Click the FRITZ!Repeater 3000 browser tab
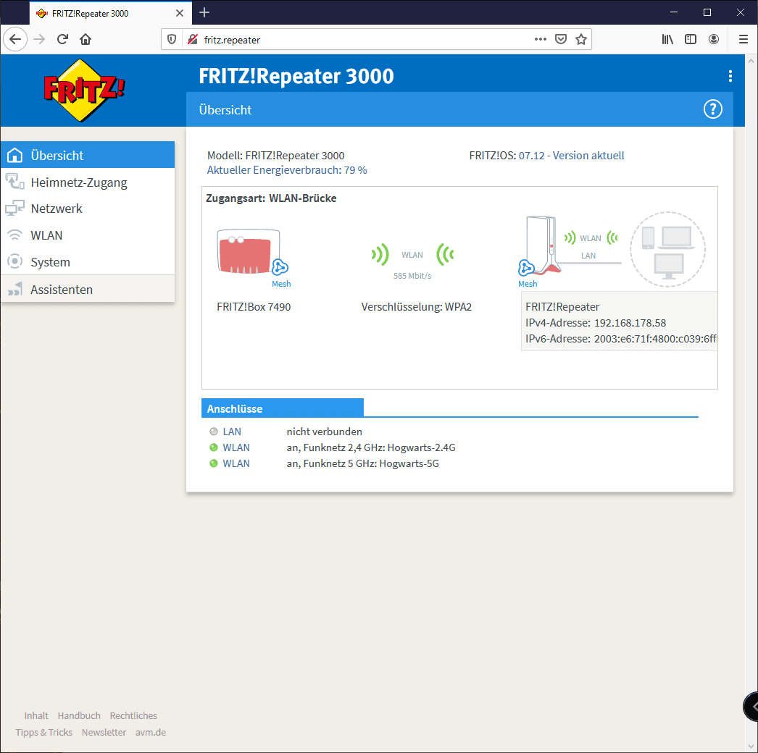Screen dimensions: 758x753 [x=111, y=13]
